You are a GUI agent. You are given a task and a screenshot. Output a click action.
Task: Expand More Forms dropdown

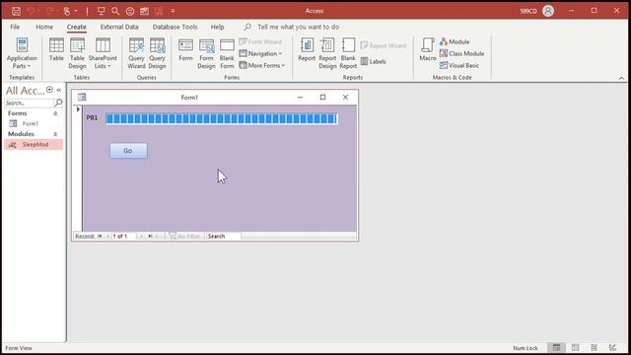(262, 65)
